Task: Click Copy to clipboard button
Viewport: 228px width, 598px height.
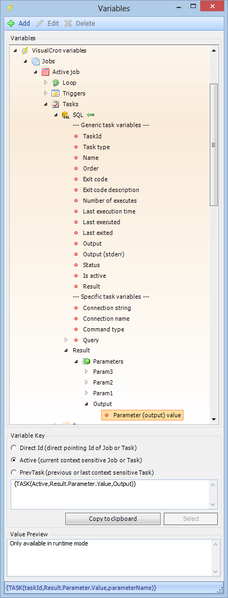Action: click(x=113, y=519)
